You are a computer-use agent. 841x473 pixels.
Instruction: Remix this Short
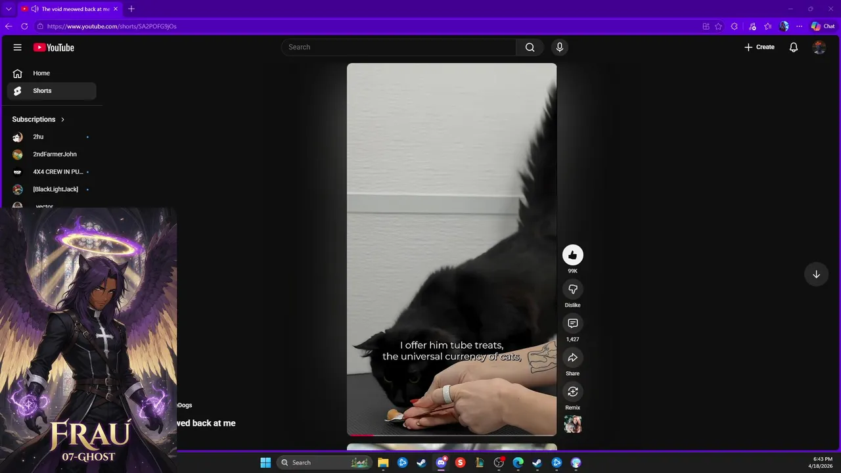pos(573,392)
